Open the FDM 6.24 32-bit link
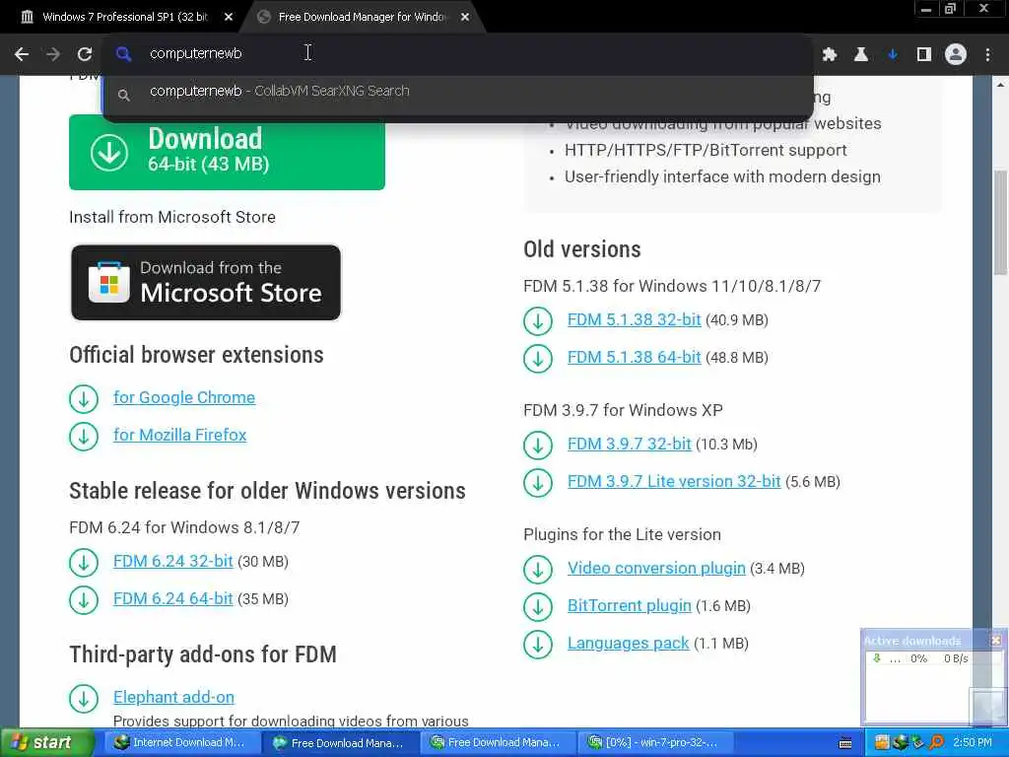 [x=172, y=561]
